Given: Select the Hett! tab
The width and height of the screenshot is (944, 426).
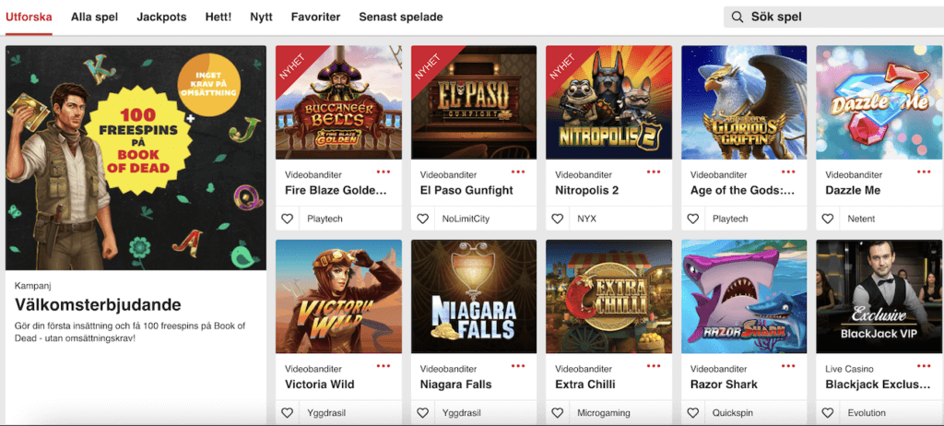Looking at the screenshot, I should 218,17.
